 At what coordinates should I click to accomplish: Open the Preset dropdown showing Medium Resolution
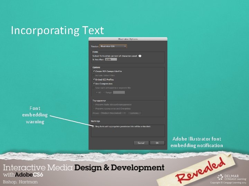click(x=113, y=113)
